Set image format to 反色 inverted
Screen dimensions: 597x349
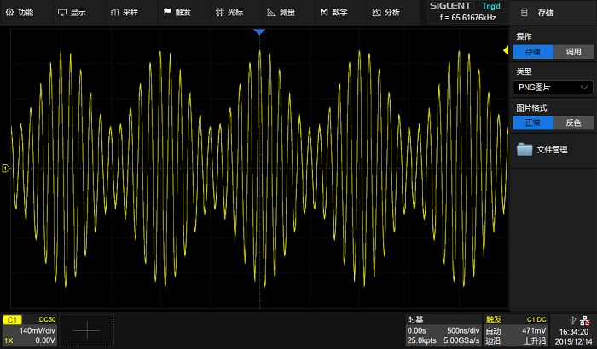573,123
